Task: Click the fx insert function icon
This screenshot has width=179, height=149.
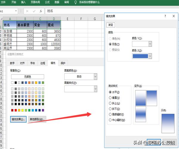Action: click(x=41, y=11)
